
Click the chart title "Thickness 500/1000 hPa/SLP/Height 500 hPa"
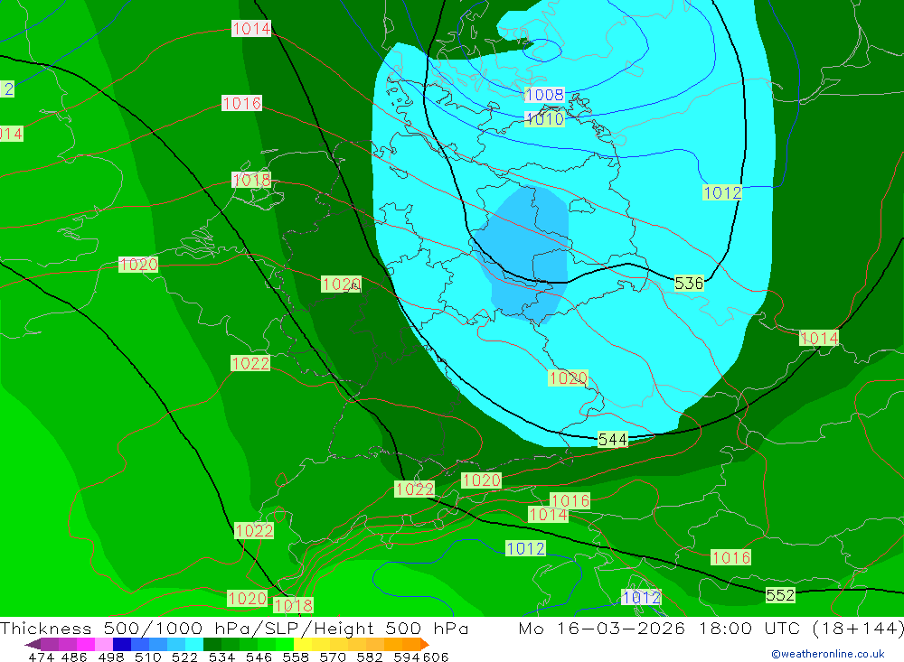(234, 628)
